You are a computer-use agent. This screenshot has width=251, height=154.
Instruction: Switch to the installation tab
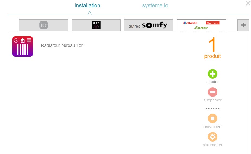(87, 6)
